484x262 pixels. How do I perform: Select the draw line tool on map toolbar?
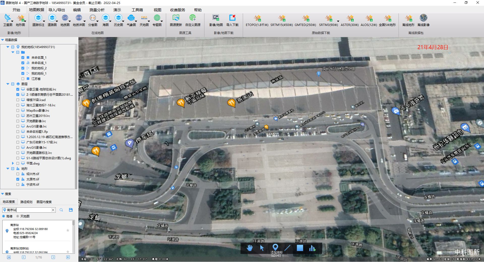tap(287, 248)
